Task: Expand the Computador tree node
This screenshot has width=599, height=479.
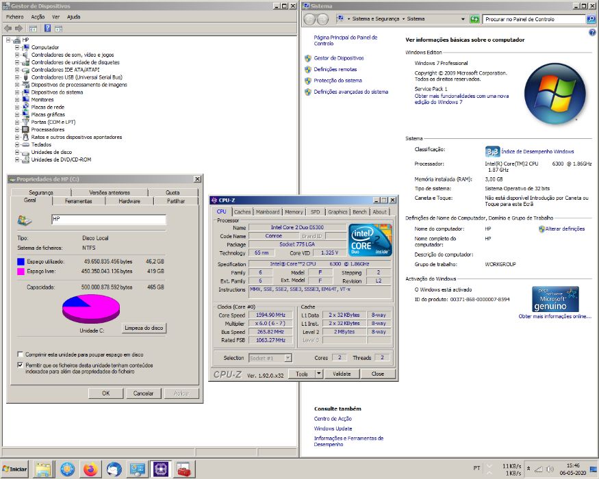Action: (x=17, y=47)
